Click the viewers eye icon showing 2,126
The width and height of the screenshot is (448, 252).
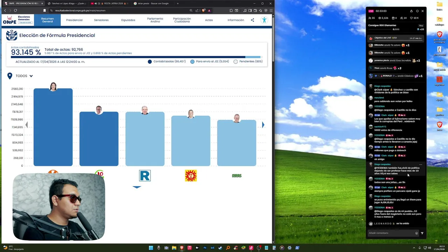pos(380,18)
